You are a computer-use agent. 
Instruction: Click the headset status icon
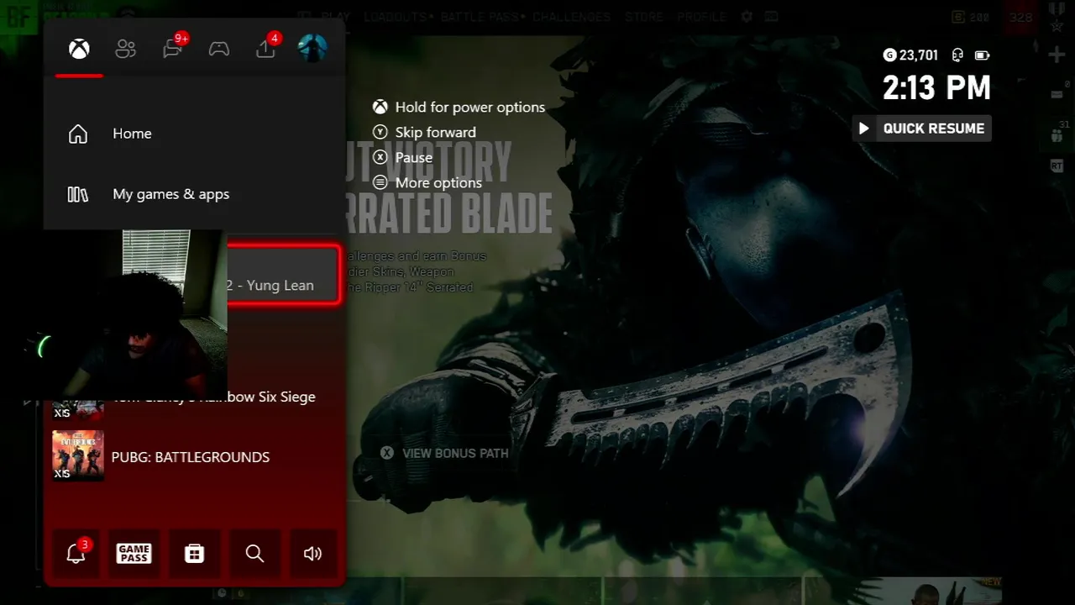tap(957, 55)
